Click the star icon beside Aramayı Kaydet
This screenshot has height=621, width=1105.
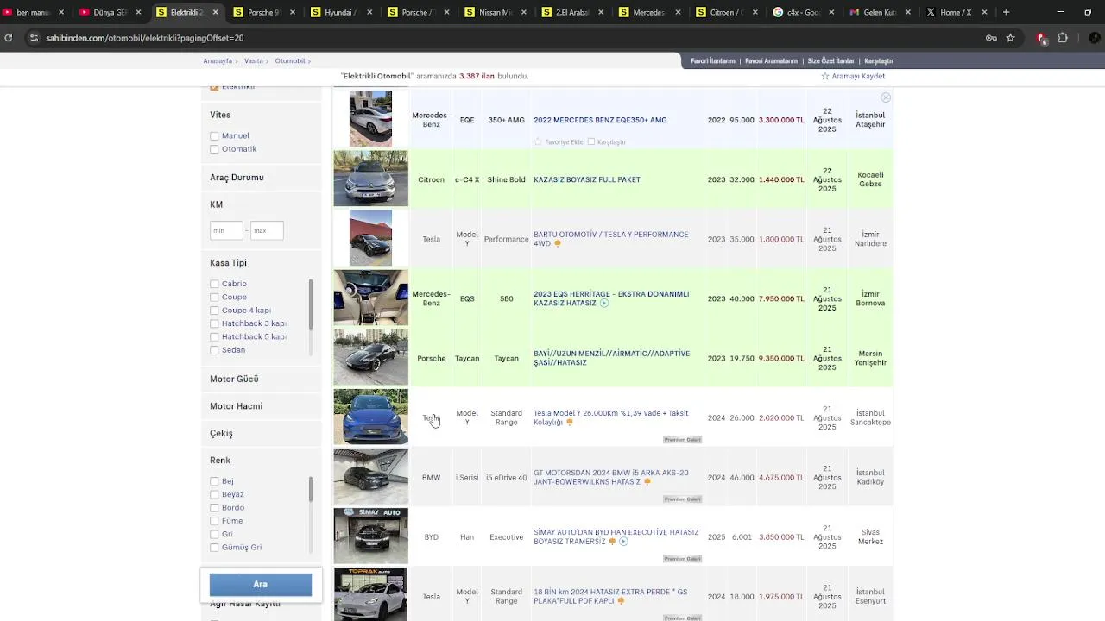click(x=824, y=76)
